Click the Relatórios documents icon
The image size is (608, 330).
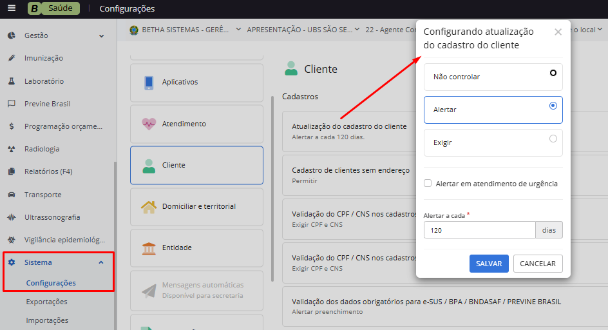pos(12,171)
